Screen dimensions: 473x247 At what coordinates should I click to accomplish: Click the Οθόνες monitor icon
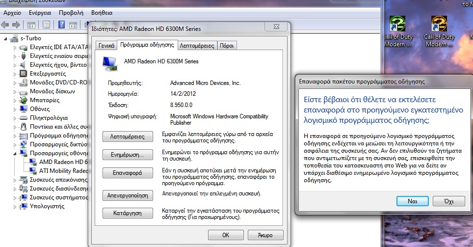point(23,109)
